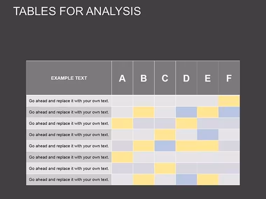Viewport: 266px width, 199px height.
Task: Click column header B
Action: pyautogui.click(x=144, y=78)
